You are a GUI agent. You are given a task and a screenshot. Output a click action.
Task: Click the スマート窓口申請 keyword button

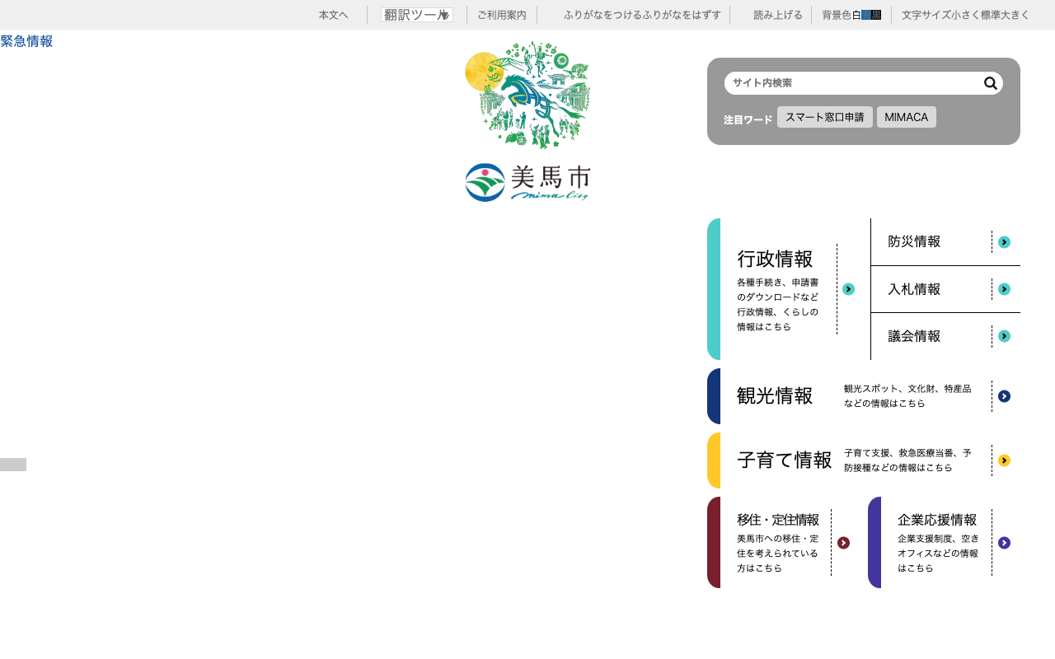pos(825,117)
